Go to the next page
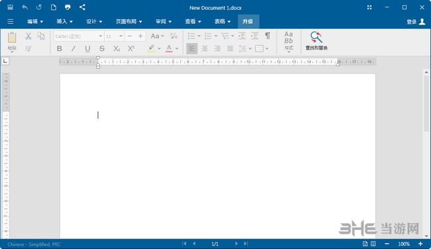This screenshot has width=431, height=249. click(236, 244)
